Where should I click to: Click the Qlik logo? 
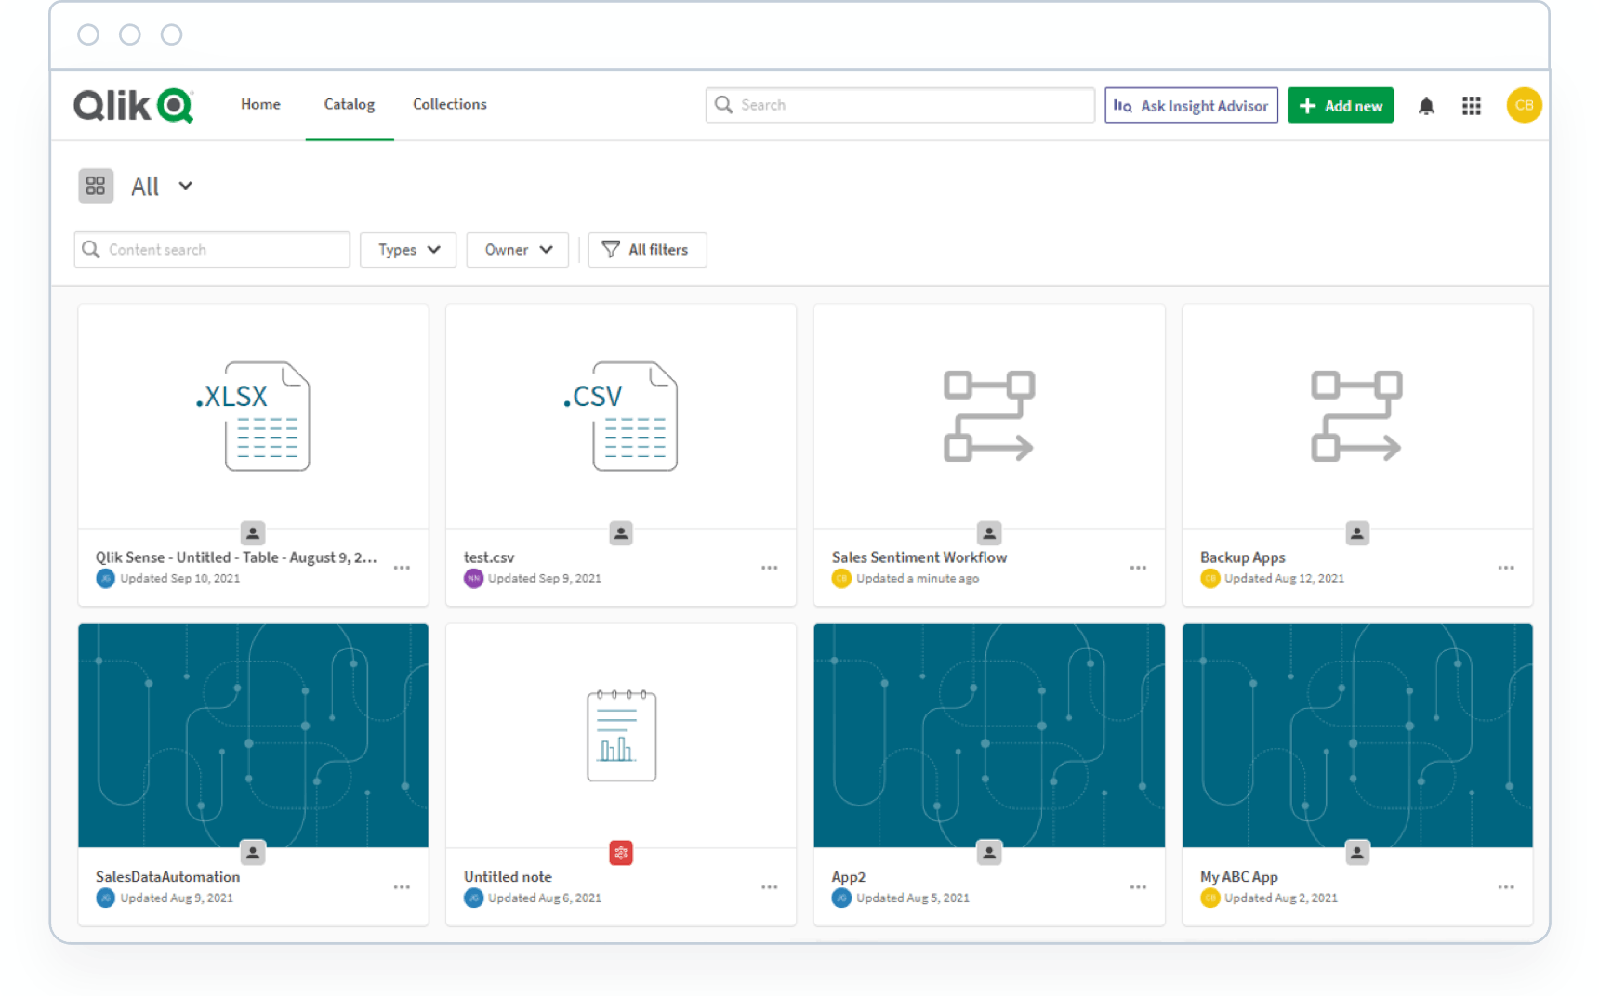[x=133, y=105]
